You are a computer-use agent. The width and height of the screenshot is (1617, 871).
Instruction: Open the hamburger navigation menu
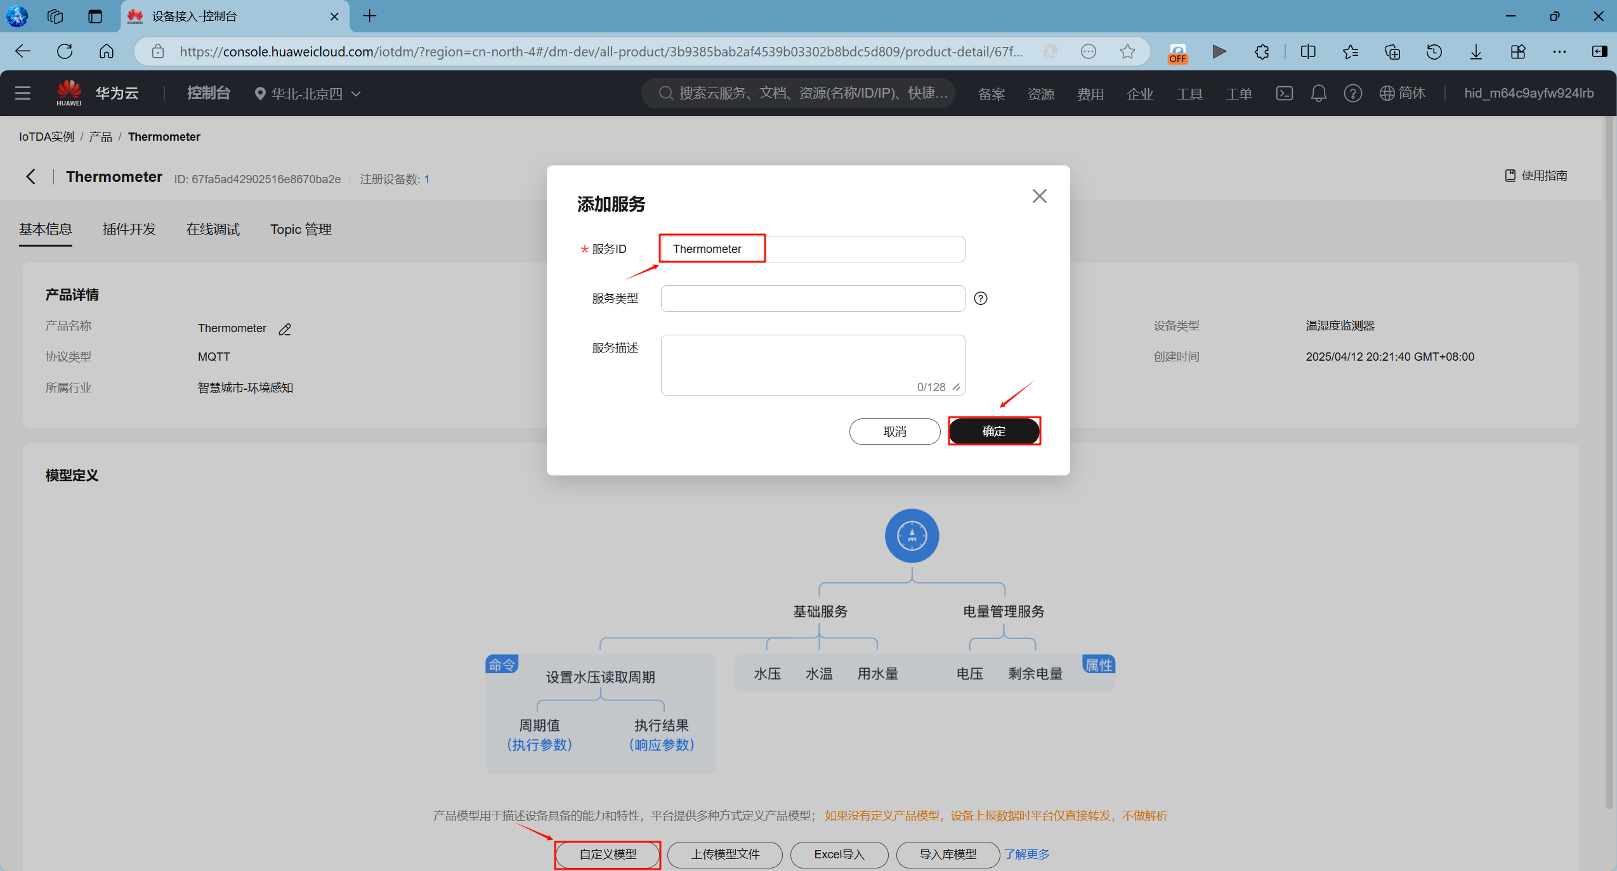pyautogui.click(x=22, y=93)
